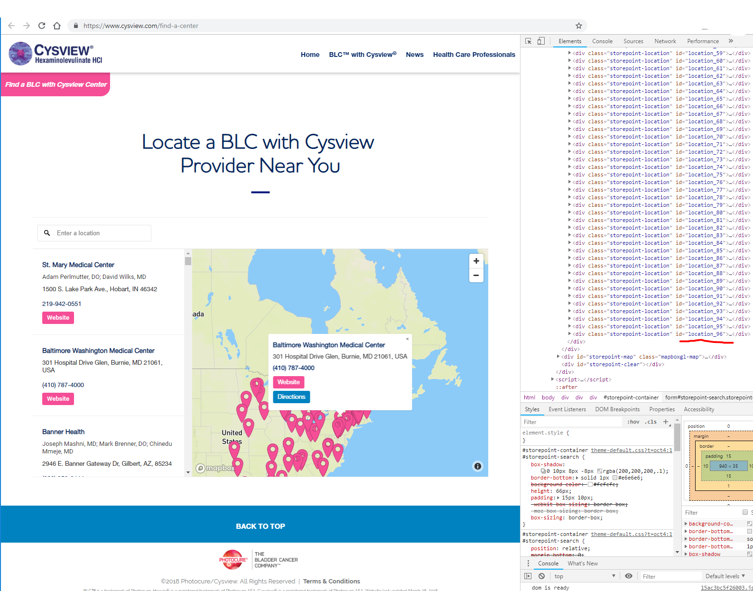Zoom out on the map
753x591 pixels.
click(x=476, y=275)
